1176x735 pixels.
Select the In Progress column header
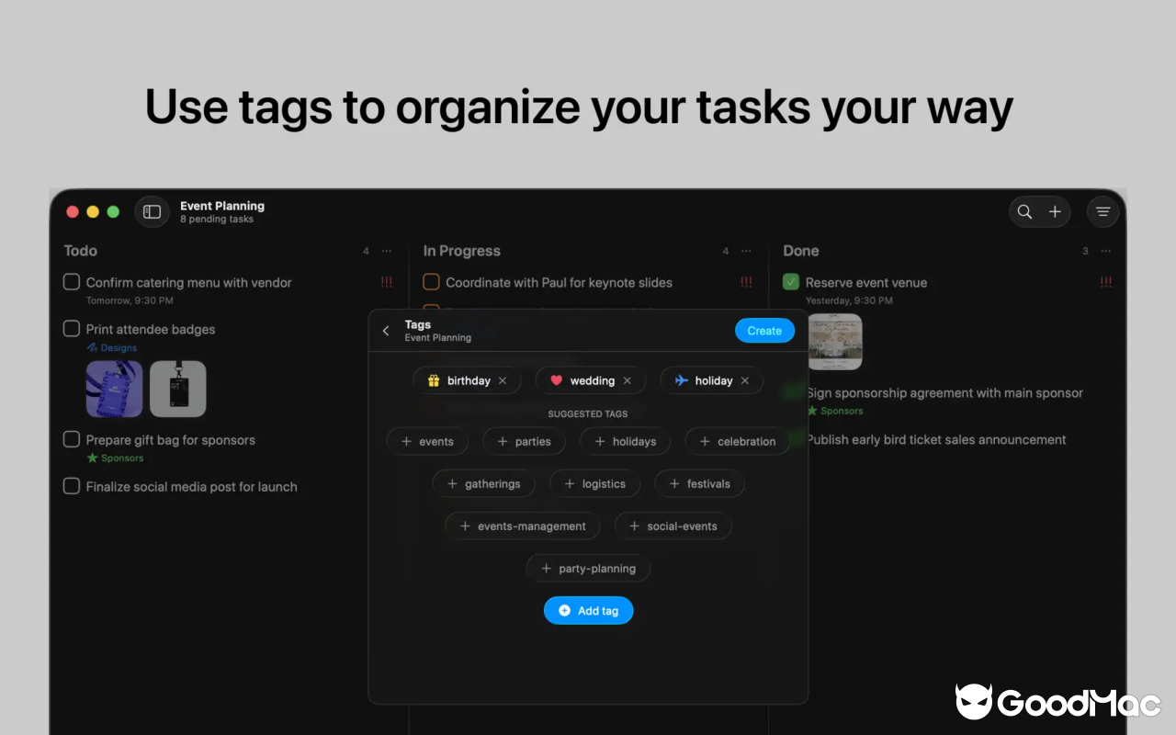click(461, 251)
